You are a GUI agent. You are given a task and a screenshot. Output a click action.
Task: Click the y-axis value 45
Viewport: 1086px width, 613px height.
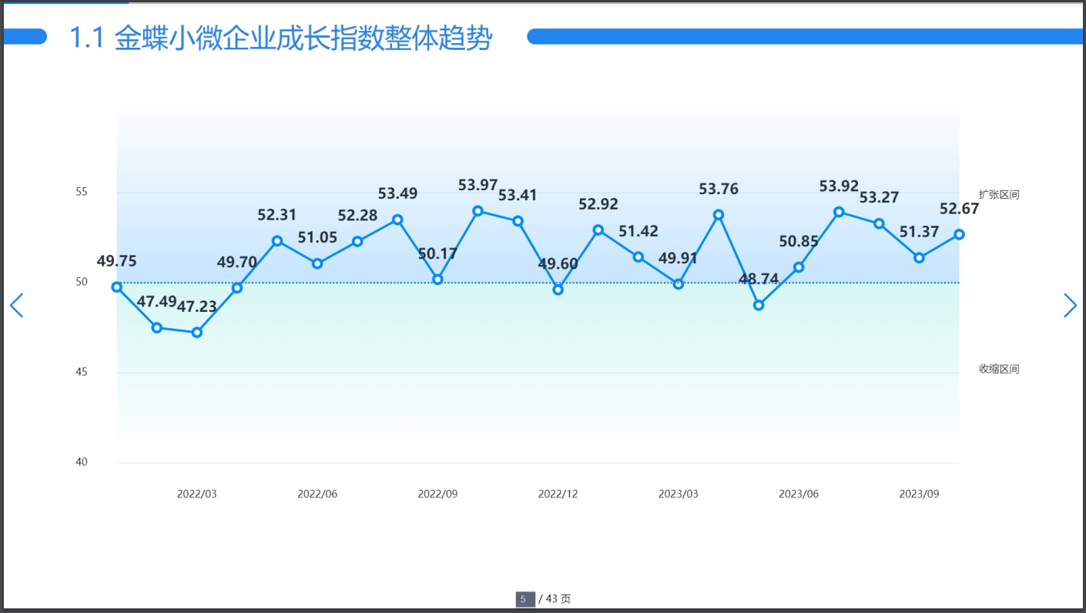pos(82,372)
